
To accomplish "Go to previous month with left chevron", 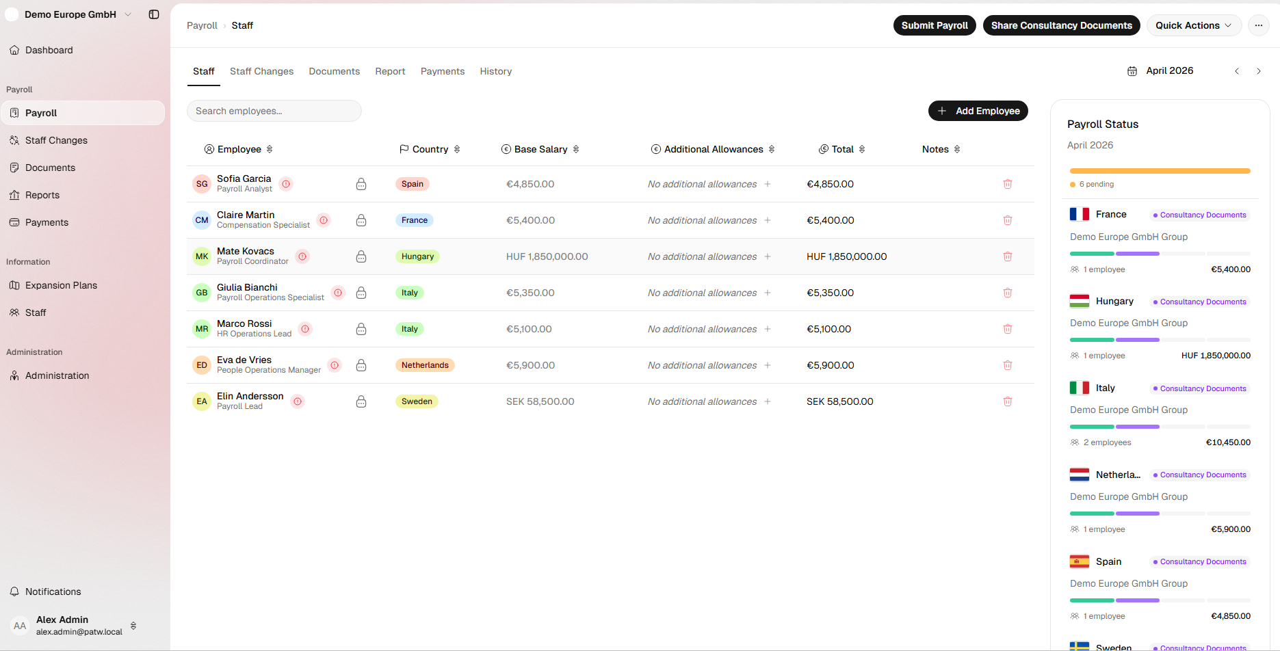I will (x=1237, y=71).
